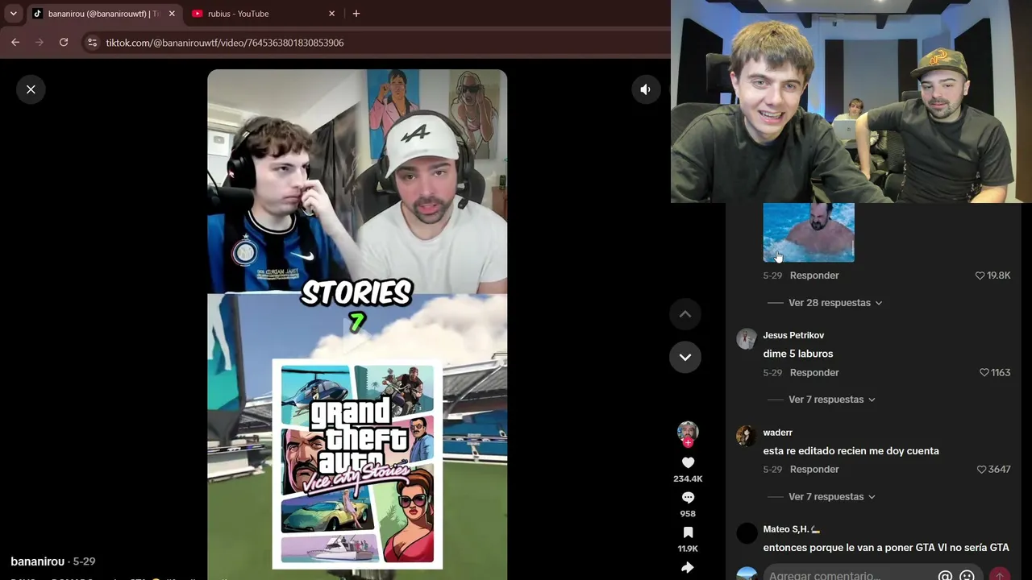Like waderr's comment
Screen dimensions: 1032x580
pos(982,470)
